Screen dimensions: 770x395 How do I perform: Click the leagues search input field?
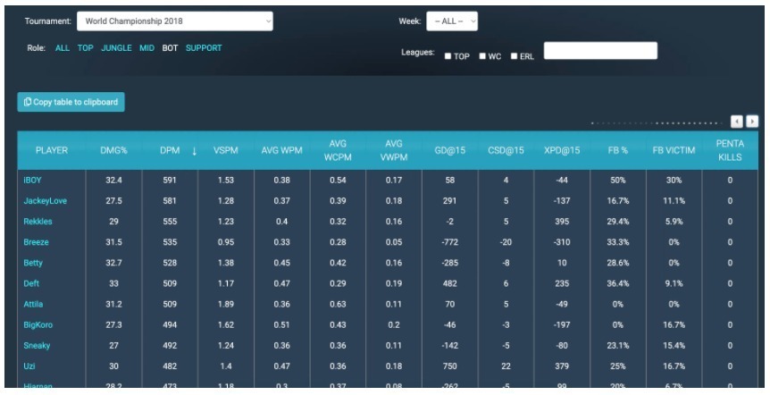[x=600, y=51]
